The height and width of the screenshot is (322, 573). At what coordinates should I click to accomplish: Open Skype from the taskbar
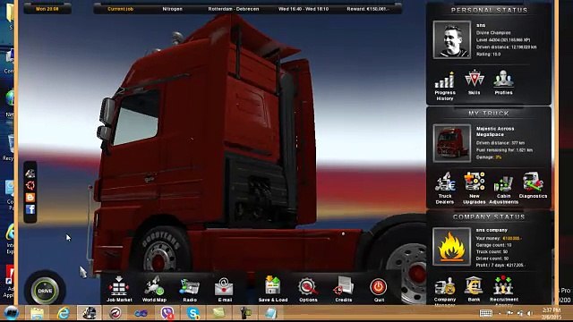click(x=193, y=313)
